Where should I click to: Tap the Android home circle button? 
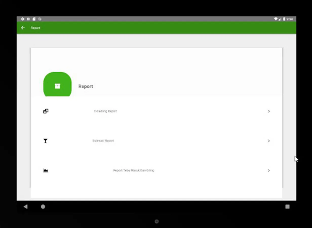43,207
